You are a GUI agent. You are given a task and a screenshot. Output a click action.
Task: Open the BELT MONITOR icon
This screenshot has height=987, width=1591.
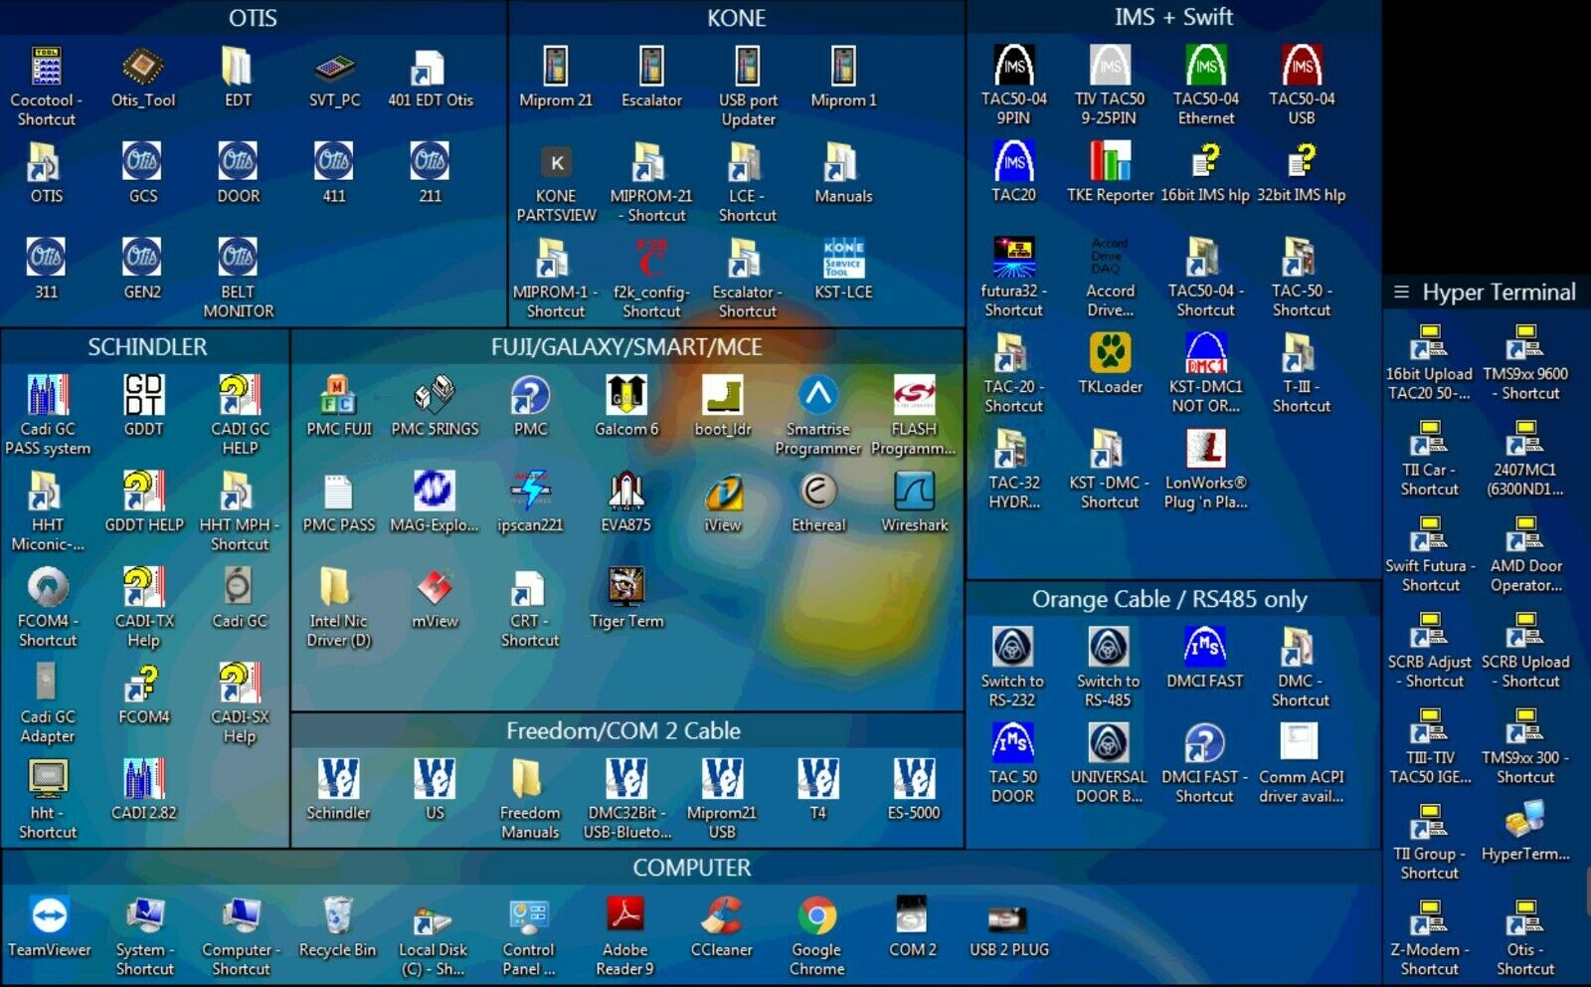[x=238, y=257]
